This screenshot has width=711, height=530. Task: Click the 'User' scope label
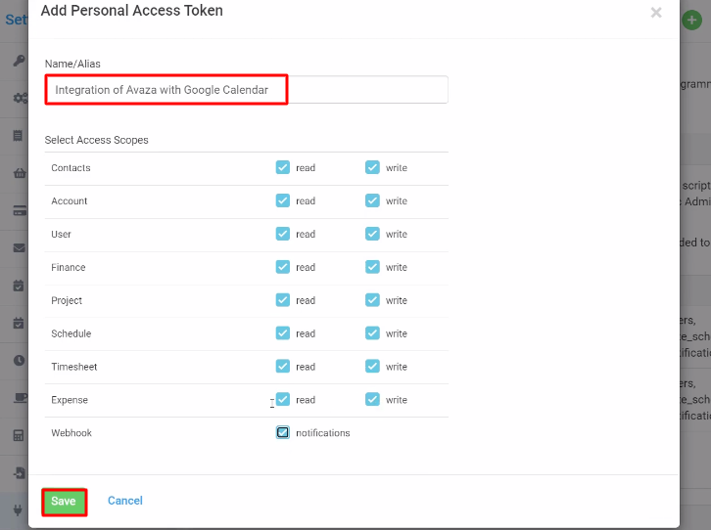(62, 234)
